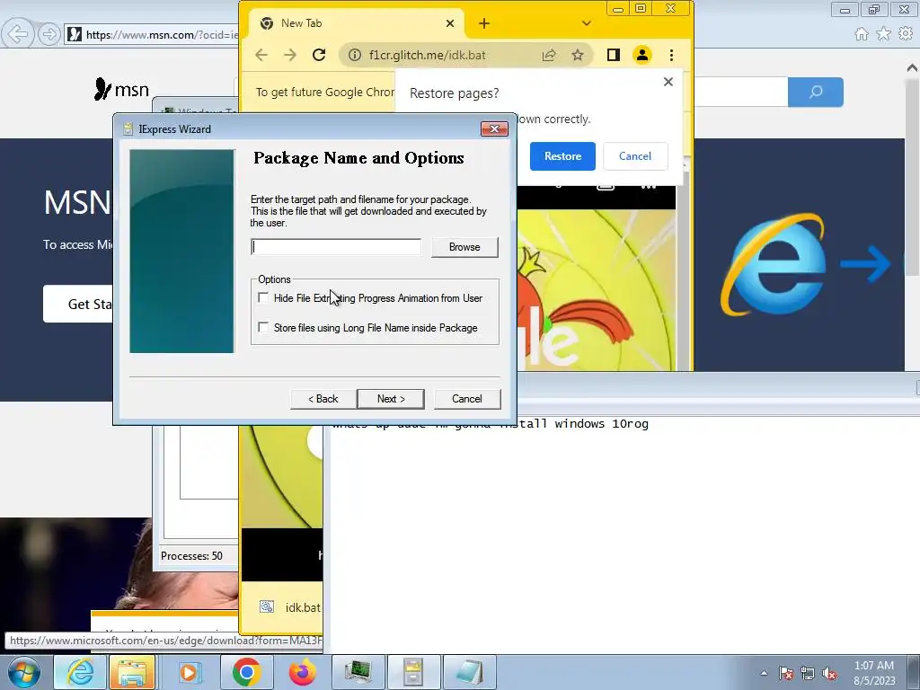Open Chrome profile avatar
This screenshot has width=920, height=690.
(642, 55)
